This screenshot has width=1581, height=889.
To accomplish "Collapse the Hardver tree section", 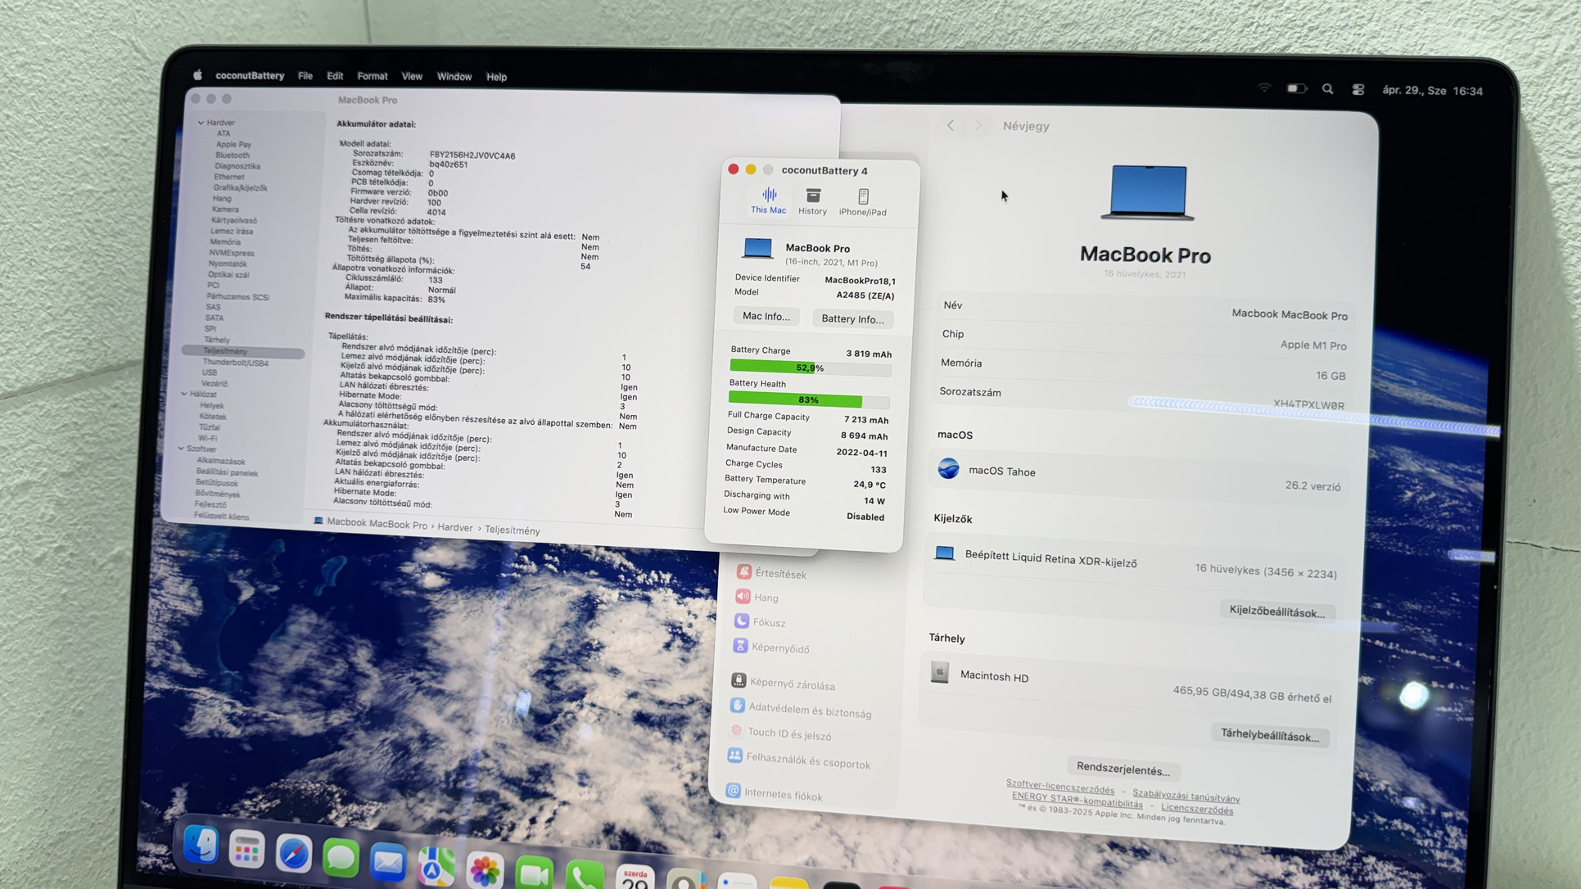I will tap(201, 123).
